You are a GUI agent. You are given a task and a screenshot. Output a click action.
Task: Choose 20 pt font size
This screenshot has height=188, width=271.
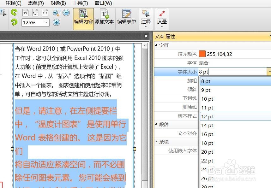tap(235, 152)
